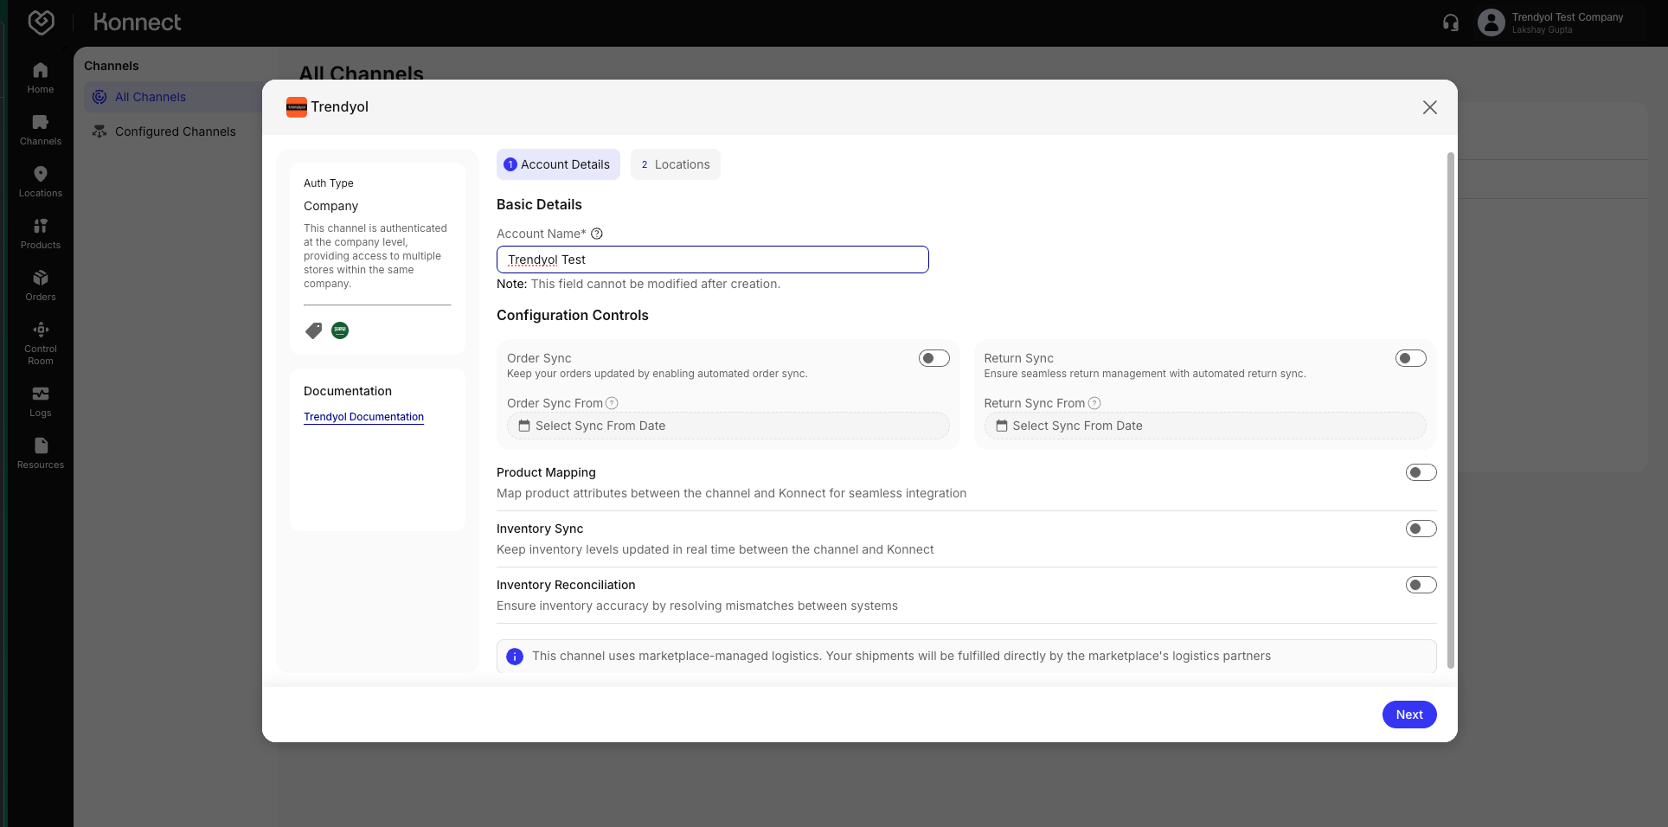The image size is (1668, 827).
Task: Open Home from the sidebar
Action: click(41, 78)
